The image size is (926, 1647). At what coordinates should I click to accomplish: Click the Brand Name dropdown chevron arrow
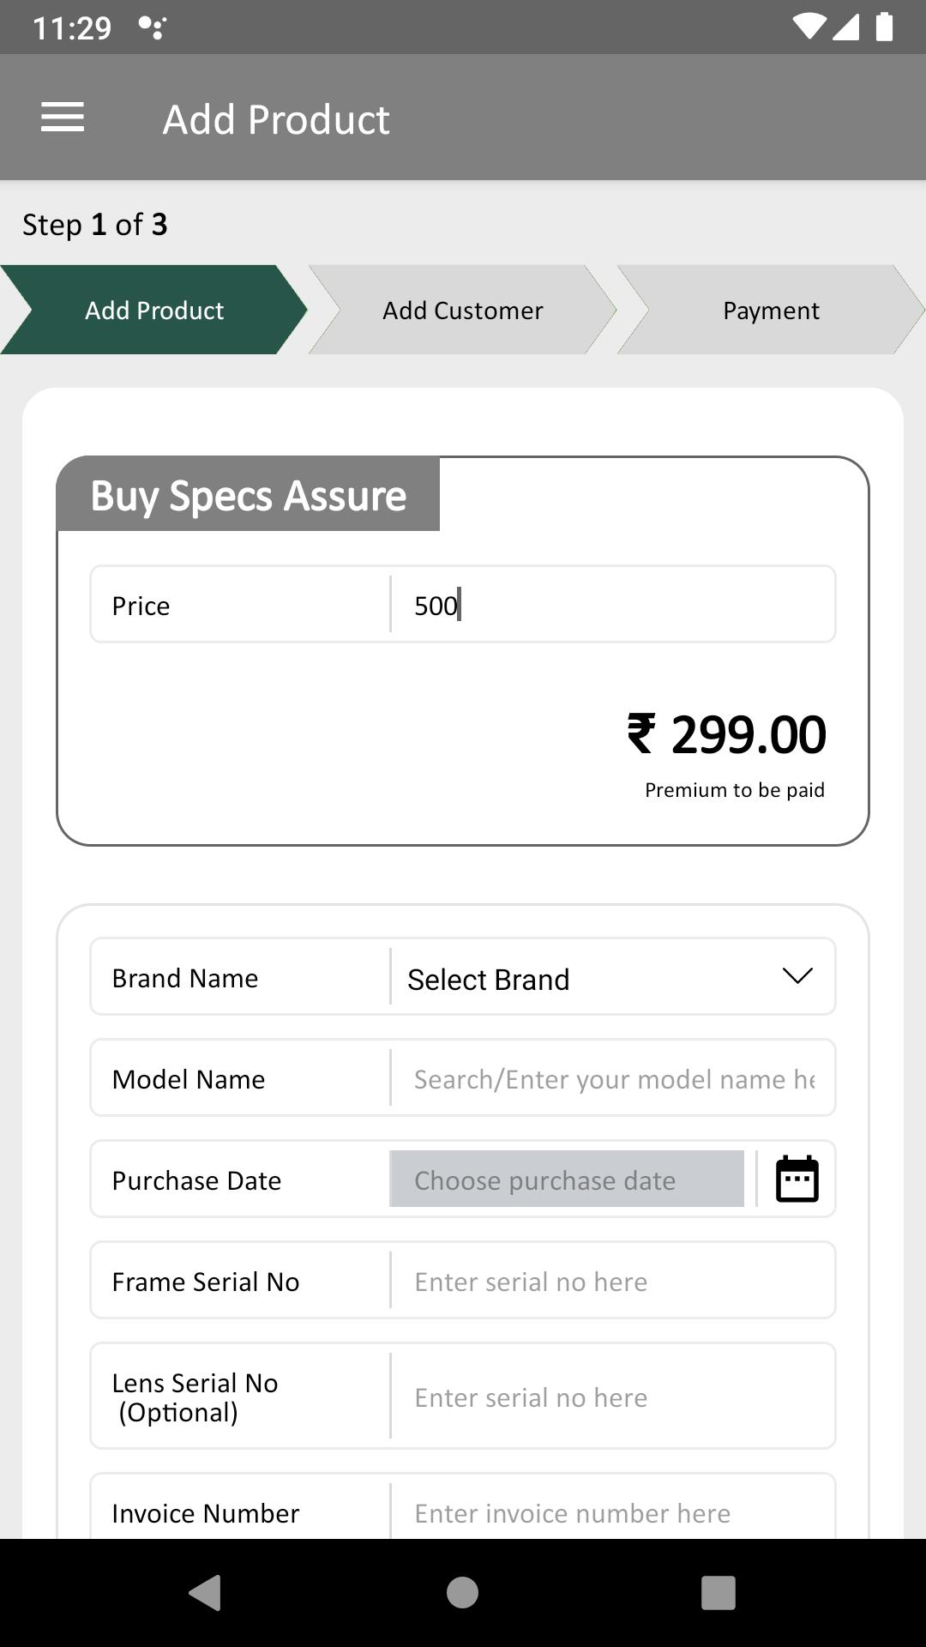click(797, 976)
